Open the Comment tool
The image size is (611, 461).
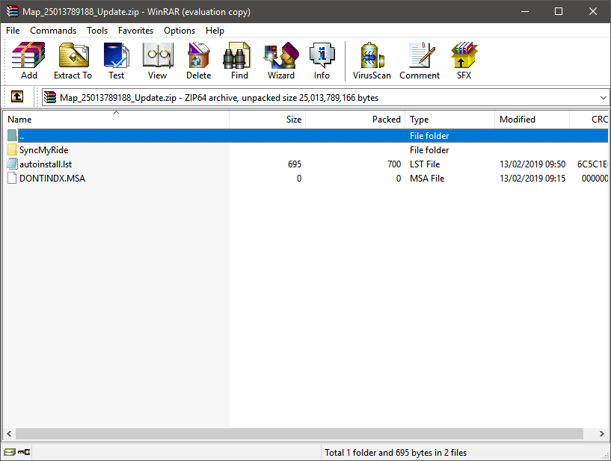point(420,61)
